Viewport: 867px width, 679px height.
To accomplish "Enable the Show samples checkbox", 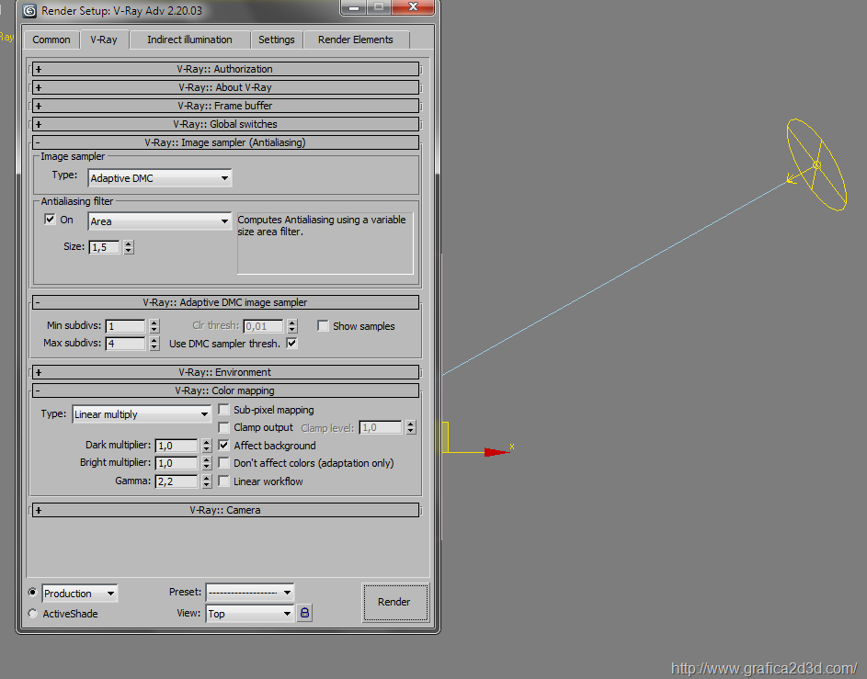I will (323, 326).
